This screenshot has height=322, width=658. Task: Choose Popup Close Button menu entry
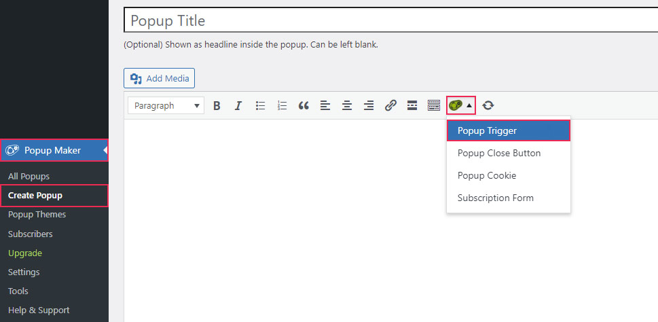pos(508,154)
